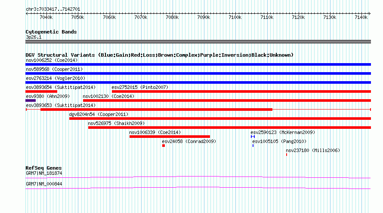
Task: Click the GRM7|NM_181874 gene track line
Action: [x=198, y=177]
